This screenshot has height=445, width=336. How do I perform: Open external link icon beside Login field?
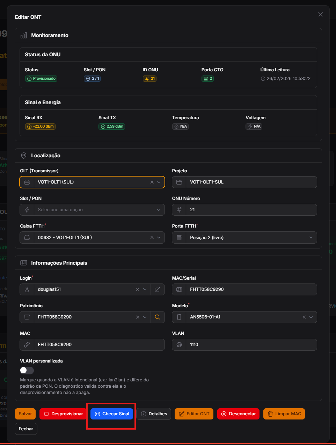point(158,289)
